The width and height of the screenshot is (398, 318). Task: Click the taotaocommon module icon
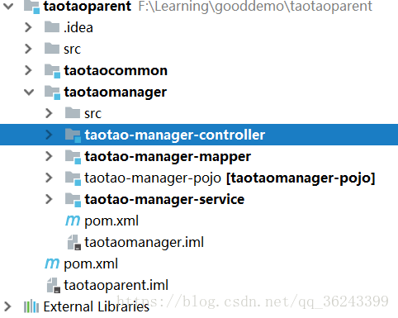(52, 71)
